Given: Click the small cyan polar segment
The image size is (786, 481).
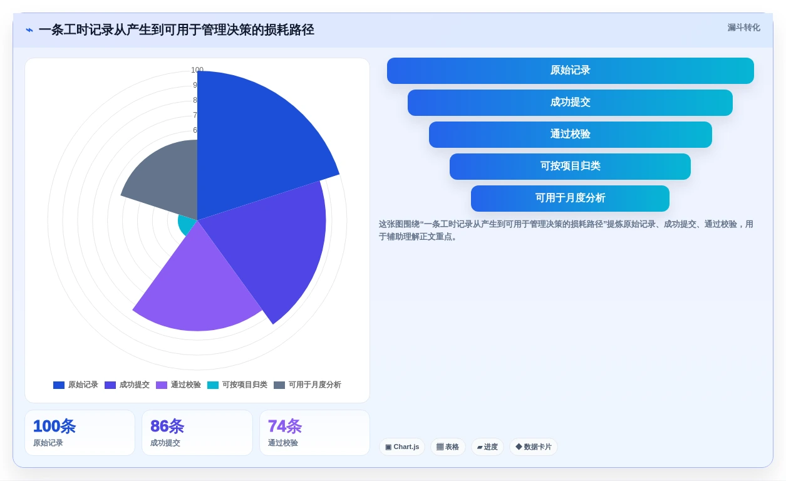Looking at the screenshot, I should (x=185, y=224).
